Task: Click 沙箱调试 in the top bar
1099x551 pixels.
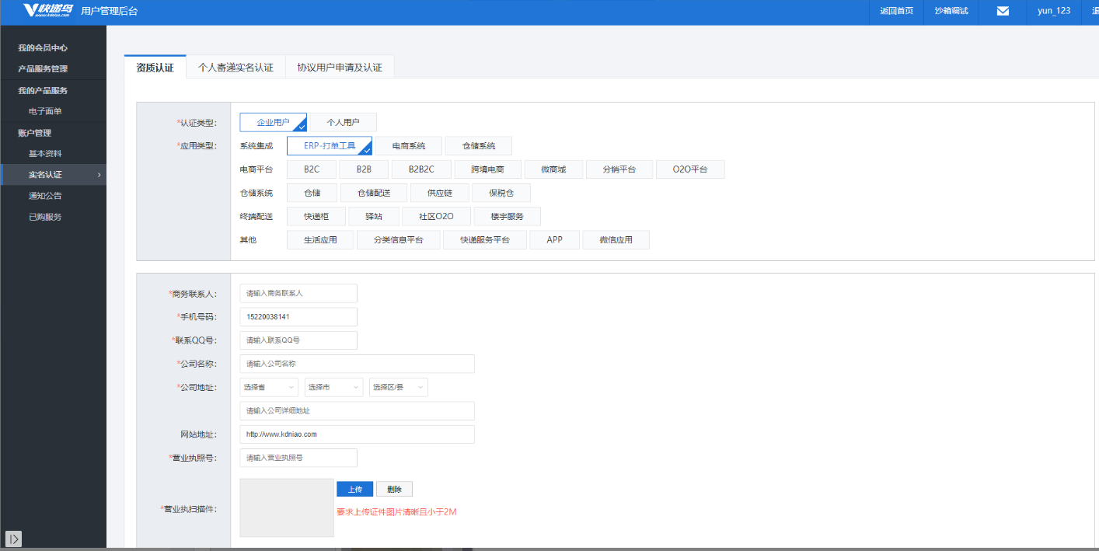Action: pos(951,11)
